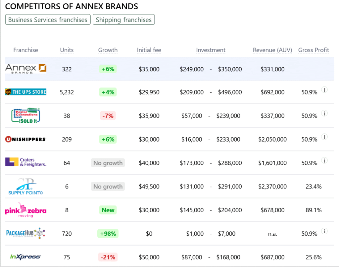The width and height of the screenshot is (339, 267).
Task: Click the 23.4% gross profit
Action: 314,186
